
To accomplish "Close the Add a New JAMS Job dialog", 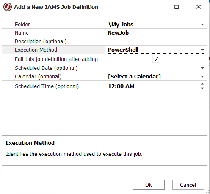I will (199, 7).
